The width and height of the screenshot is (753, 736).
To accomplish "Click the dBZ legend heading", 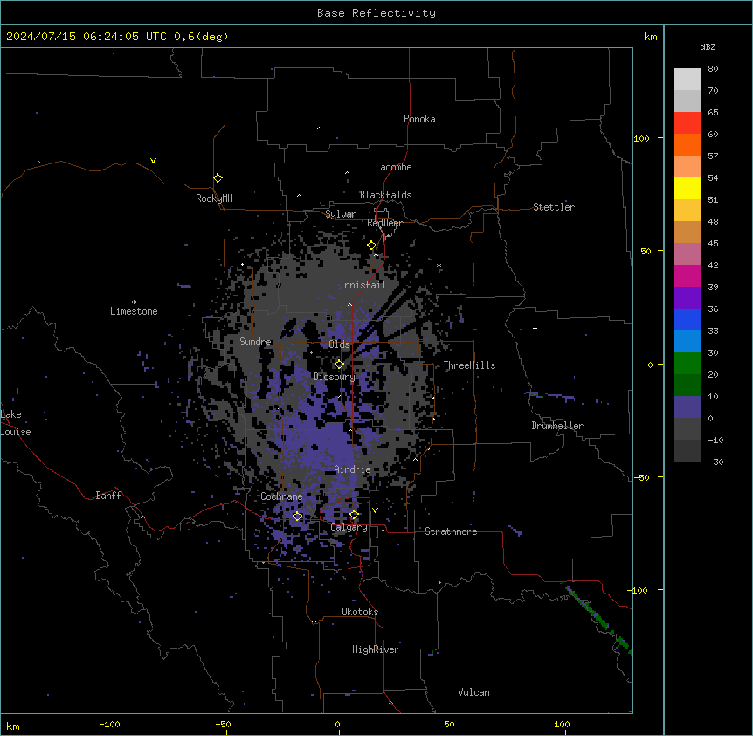I will (x=708, y=46).
